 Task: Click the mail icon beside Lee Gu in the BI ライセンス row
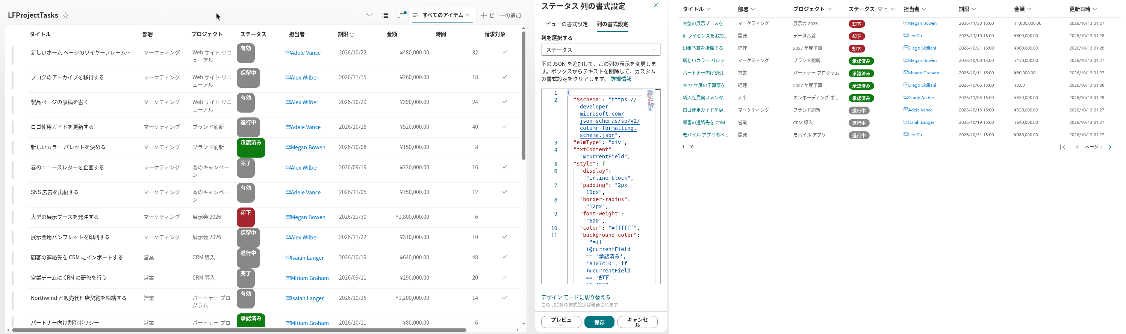(906, 35)
